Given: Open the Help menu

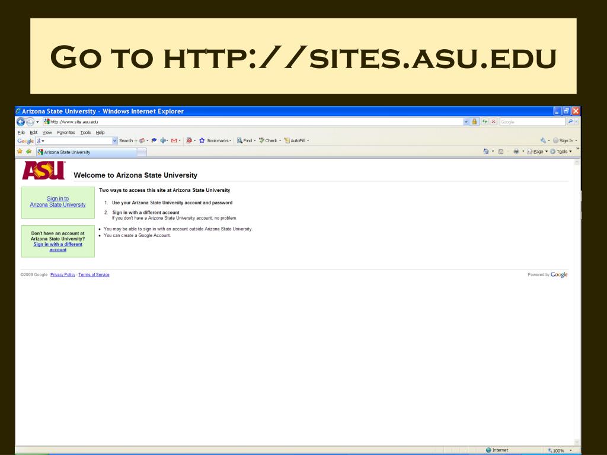Looking at the screenshot, I should [x=100, y=132].
